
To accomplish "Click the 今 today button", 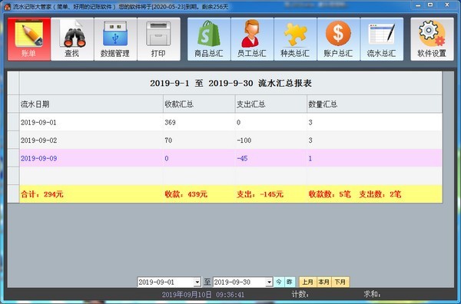I will tap(279, 282).
